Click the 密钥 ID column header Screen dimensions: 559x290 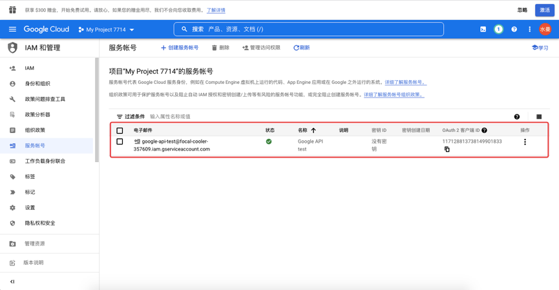click(379, 130)
